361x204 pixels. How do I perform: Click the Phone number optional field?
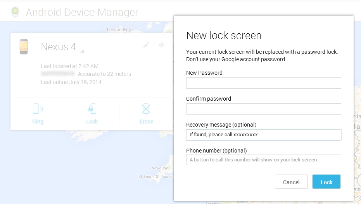point(264,159)
